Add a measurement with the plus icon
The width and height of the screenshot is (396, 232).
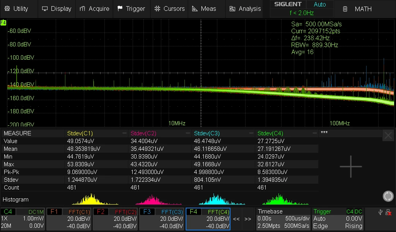[x=351, y=167]
